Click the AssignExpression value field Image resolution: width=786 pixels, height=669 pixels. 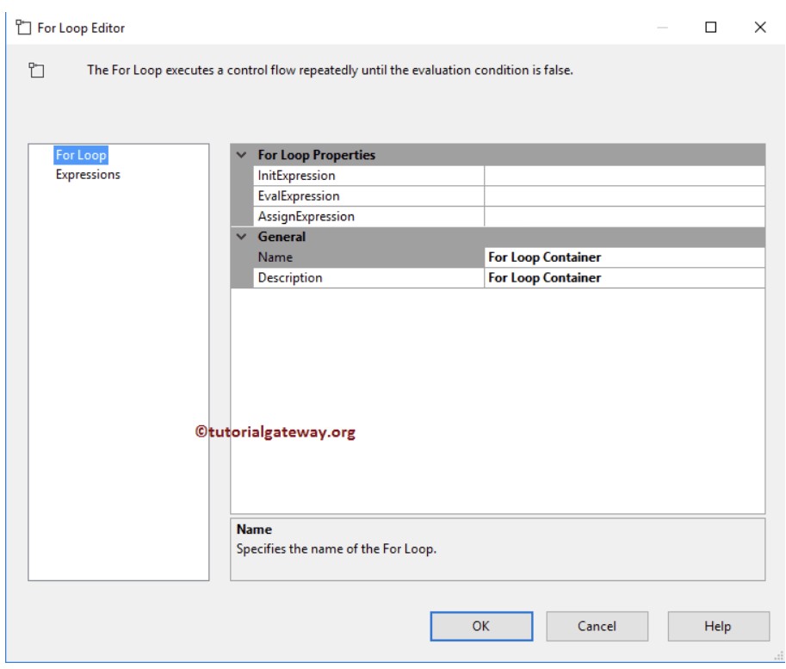624,217
